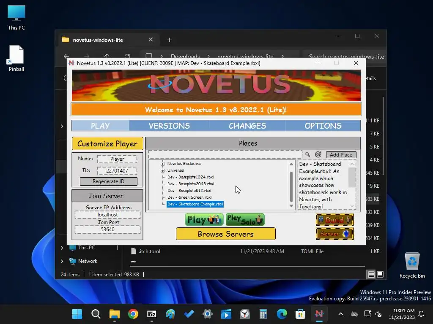The image size is (433, 324).
Task: Click the Join Port field
Action: [107, 229]
